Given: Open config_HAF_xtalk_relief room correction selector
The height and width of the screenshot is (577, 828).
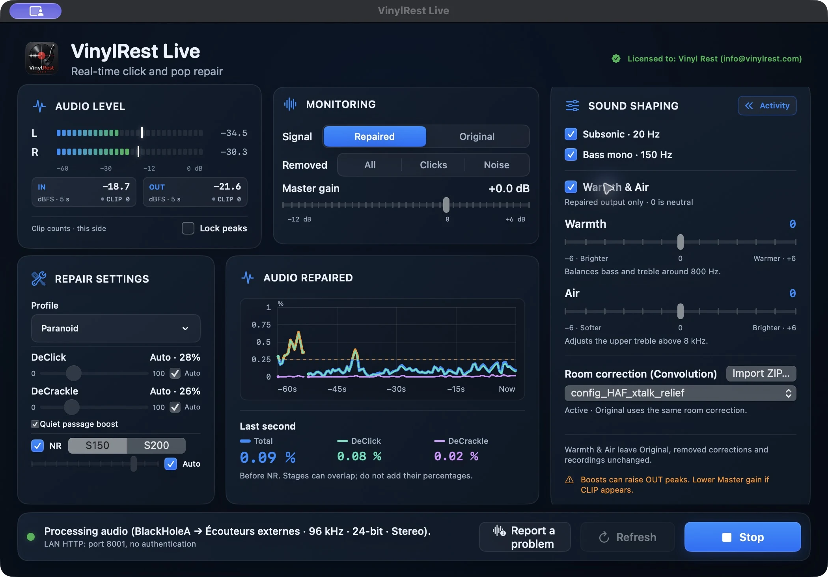Looking at the screenshot, I should (680, 393).
